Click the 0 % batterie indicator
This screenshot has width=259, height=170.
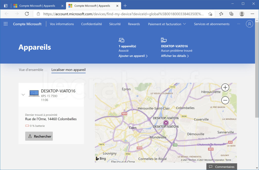pos(35,126)
